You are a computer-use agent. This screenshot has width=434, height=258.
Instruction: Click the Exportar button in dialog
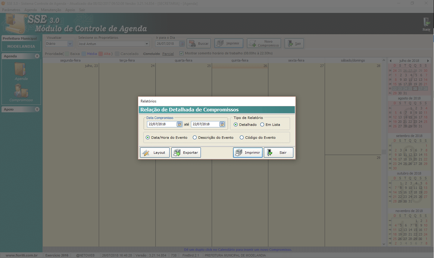(x=186, y=153)
